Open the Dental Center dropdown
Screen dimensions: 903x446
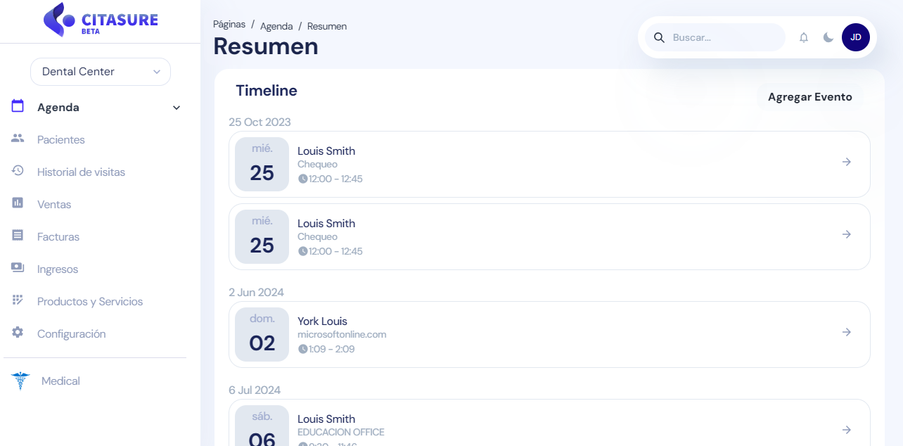[101, 72]
